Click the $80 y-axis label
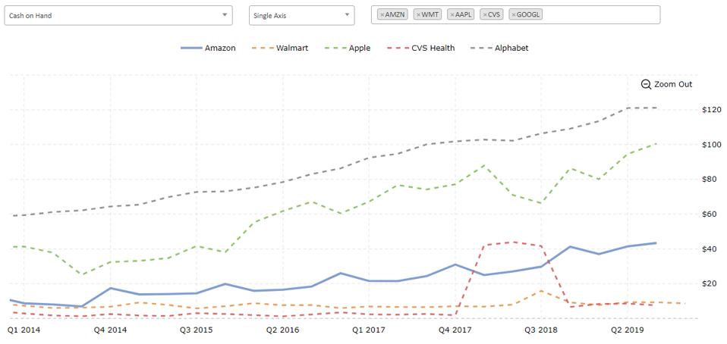The height and width of the screenshot is (344, 727). [710, 179]
